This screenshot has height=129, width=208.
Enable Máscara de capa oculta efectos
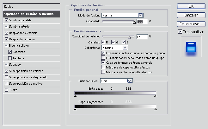click(103, 67)
